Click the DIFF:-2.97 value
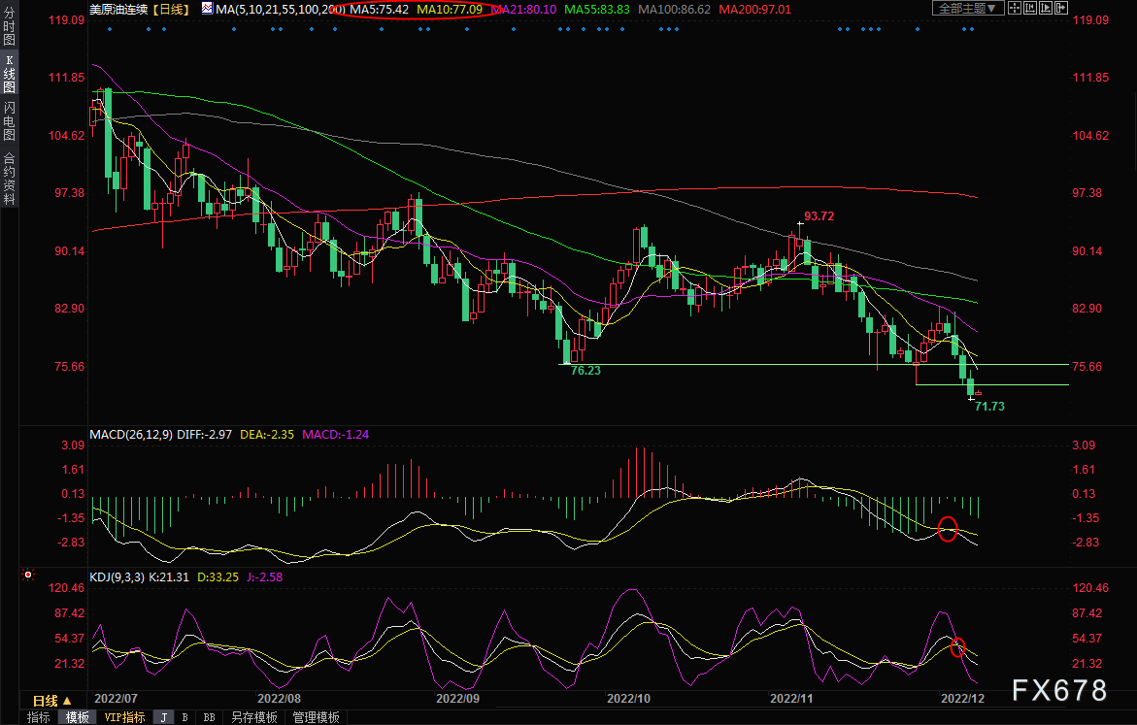The height and width of the screenshot is (725, 1137). 205,434
